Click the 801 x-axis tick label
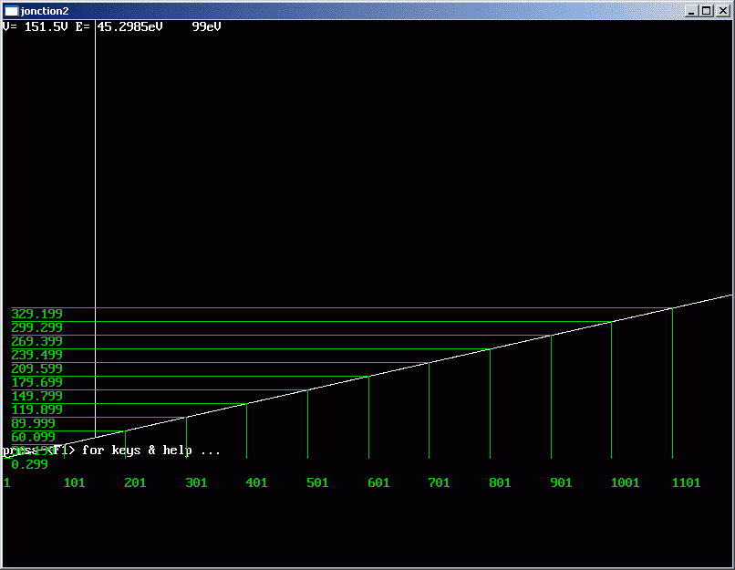Screen dimensions: 735x570 [500, 482]
